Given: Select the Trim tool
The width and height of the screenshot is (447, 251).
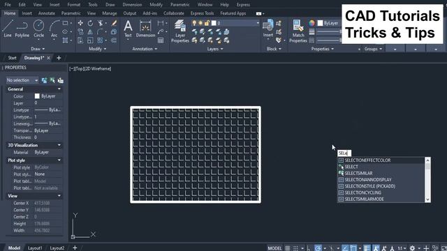Looking at the screenshot, I should click(x=100, y=23).
